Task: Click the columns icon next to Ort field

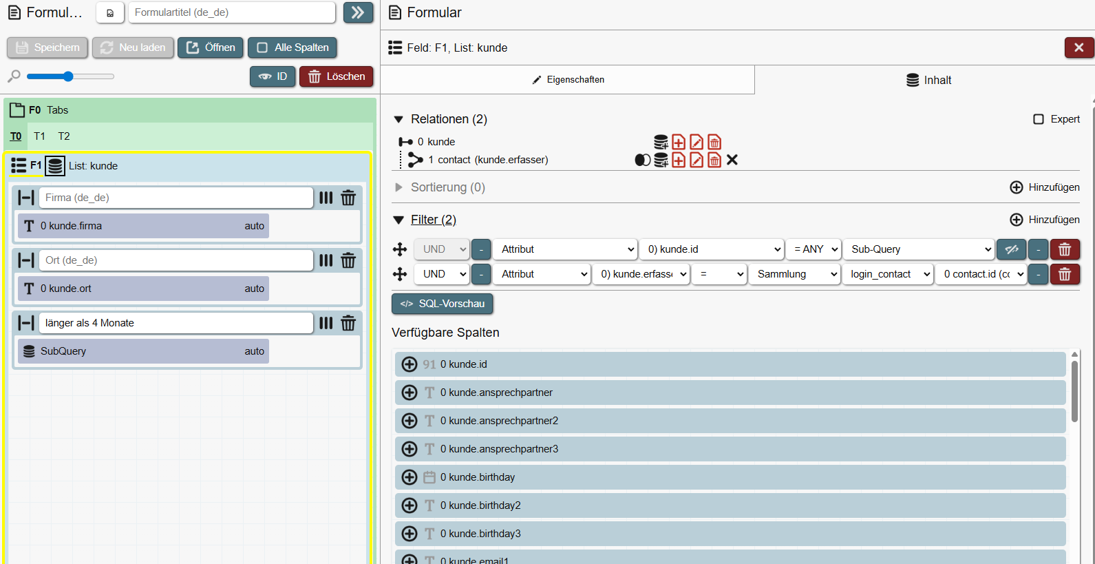Action: coord(326,260)
